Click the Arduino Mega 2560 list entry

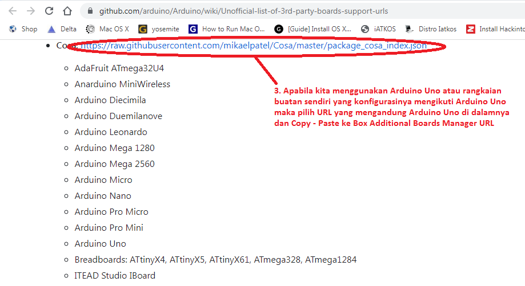[x=114, y=164]
